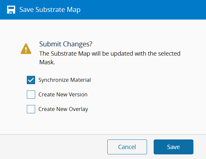Click the "Create New Overlay" label text

pos(63,109)
